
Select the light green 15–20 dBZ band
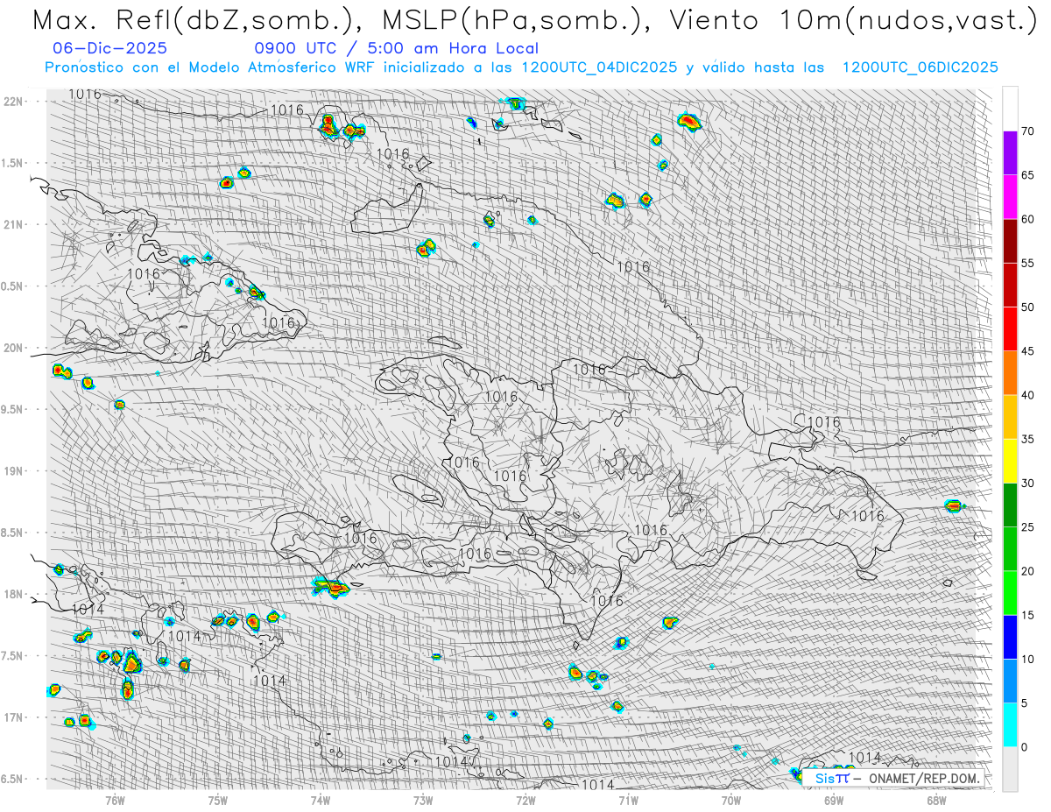tap(1010, 593)
